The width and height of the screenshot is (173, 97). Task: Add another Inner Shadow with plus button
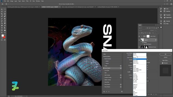pyautogui.click(x=121, y=68)
